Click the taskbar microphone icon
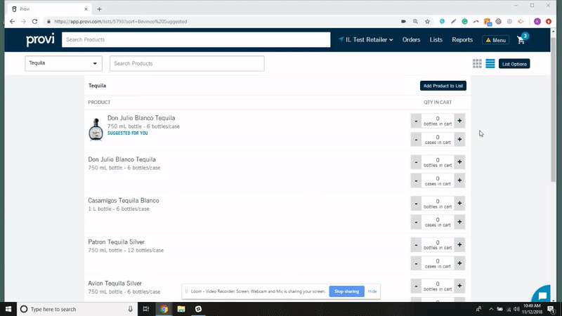Screen dimensions: 562x316 pyautogui.click(x=130, y=309)
